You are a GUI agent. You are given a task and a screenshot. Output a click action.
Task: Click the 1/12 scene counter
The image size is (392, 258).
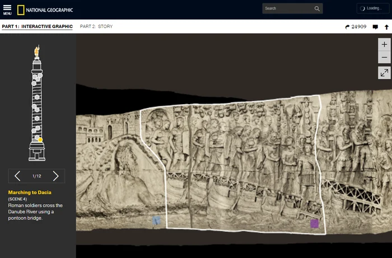tap(37, 176)
